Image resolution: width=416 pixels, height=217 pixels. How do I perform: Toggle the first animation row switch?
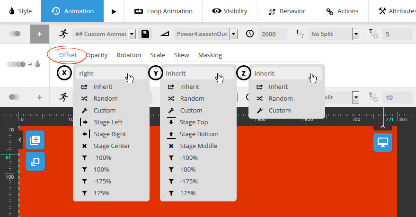[15, 34]
